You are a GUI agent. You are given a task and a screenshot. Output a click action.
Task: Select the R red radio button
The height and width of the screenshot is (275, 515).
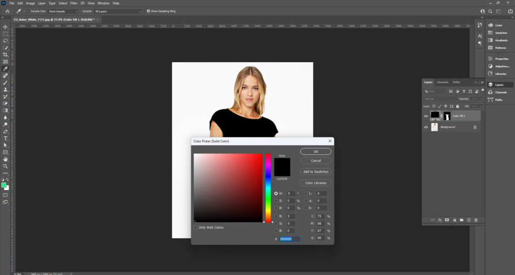click(x=276, y=216)
